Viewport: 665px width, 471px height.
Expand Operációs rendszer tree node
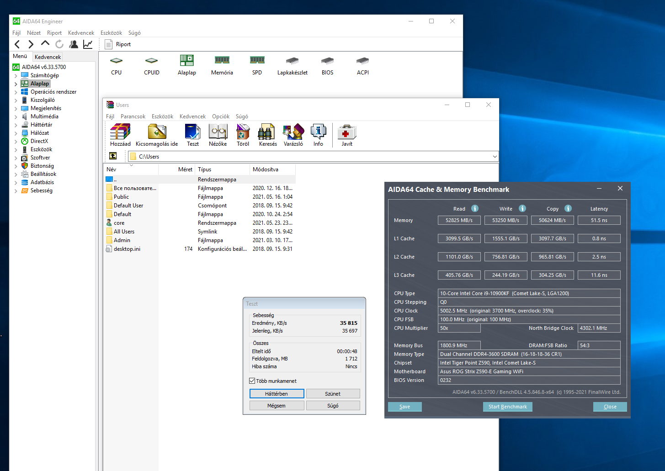coord(16,92)
